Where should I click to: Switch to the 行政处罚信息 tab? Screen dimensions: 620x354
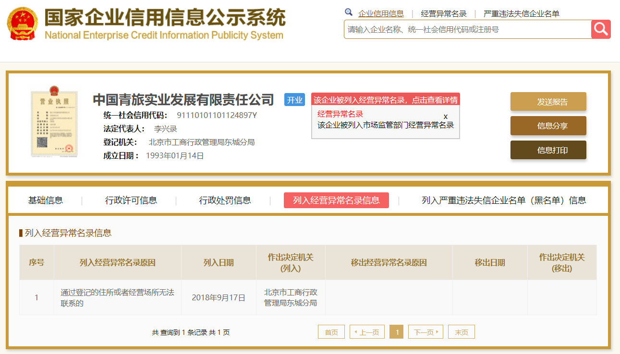[225, 201]
